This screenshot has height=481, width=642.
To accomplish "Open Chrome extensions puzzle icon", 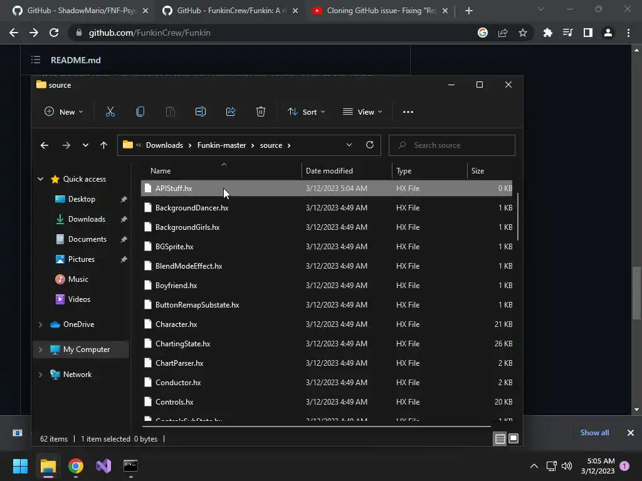I will tap(547, 33).
